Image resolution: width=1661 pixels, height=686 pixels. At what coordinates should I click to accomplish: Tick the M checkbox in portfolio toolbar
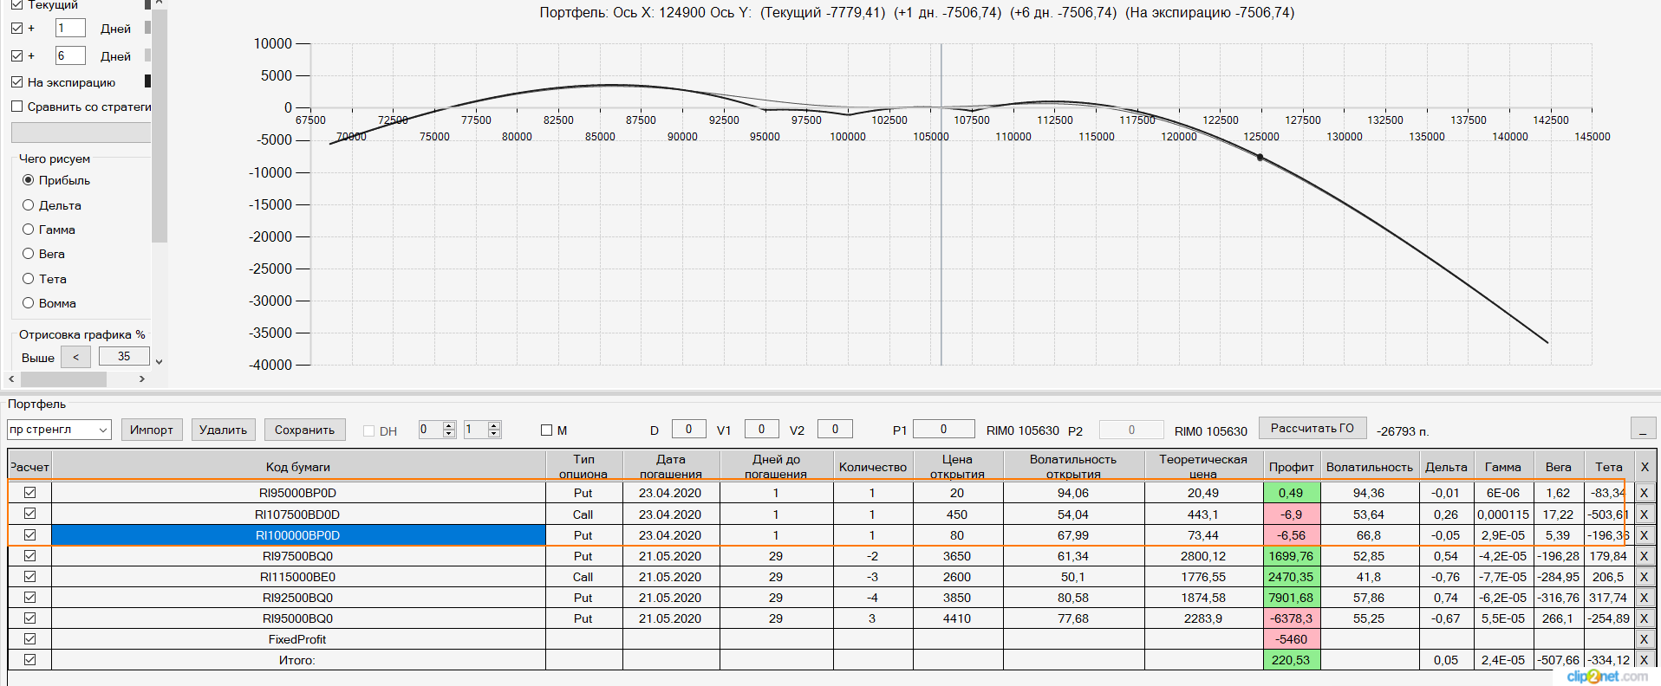tap(546, 430)
